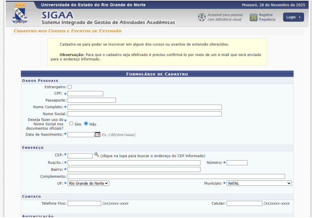The height and width of the screenshot is (218, 312).
Task: Click the clique na lupa hint text
Action: [x=153, y=156]
